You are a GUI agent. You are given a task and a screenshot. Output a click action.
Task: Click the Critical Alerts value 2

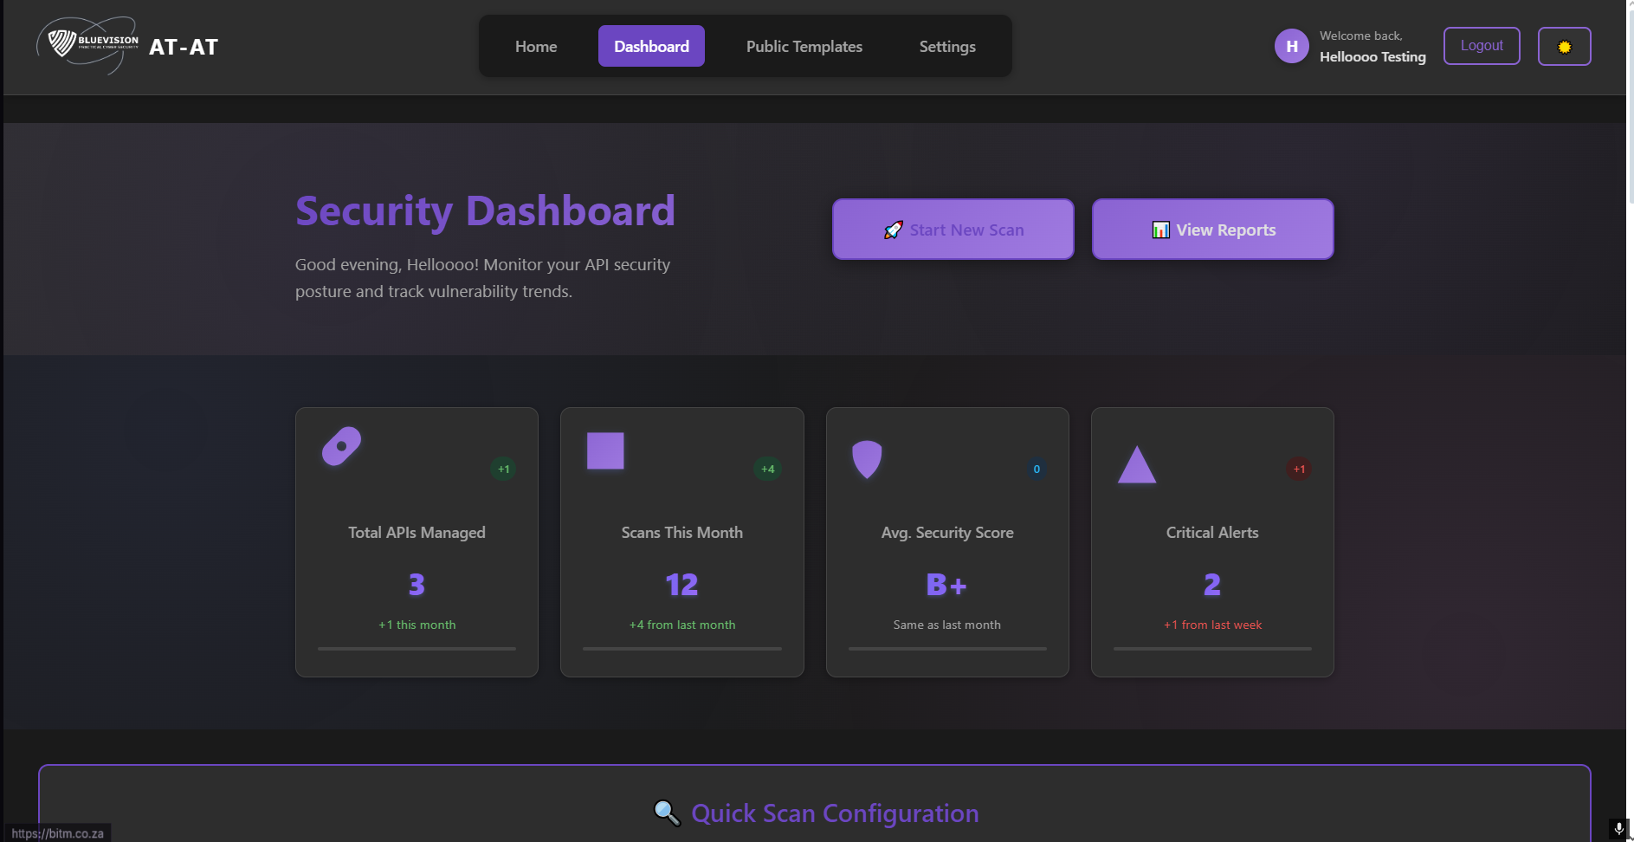coord(1212,585)
